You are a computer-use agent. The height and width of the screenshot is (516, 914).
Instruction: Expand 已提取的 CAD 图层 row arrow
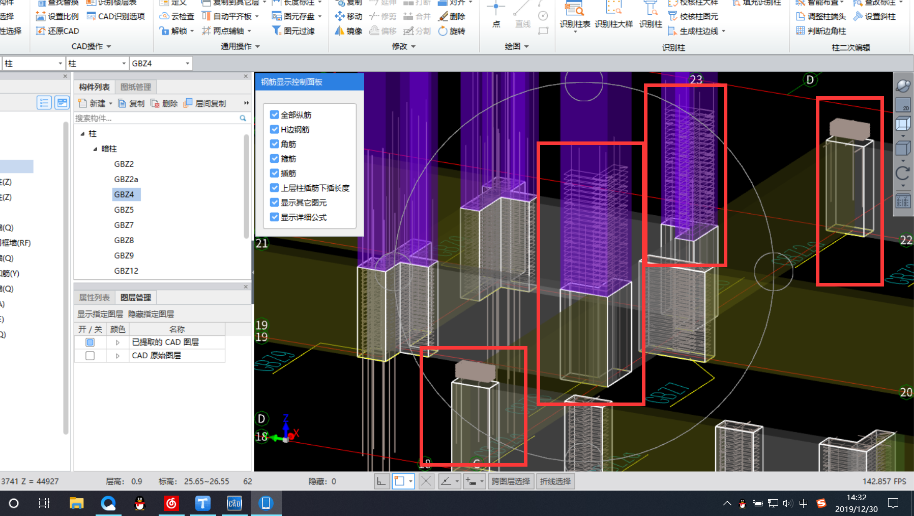tap(117, 342)
